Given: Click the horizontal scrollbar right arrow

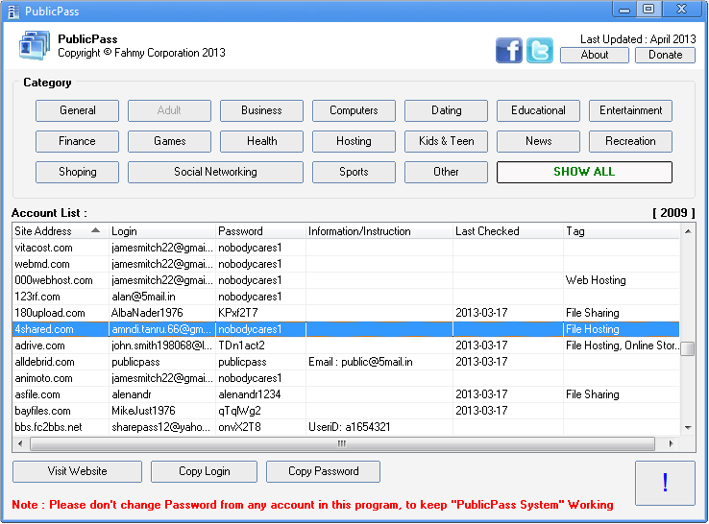Looking at the screenshot, I should [671, 443].
